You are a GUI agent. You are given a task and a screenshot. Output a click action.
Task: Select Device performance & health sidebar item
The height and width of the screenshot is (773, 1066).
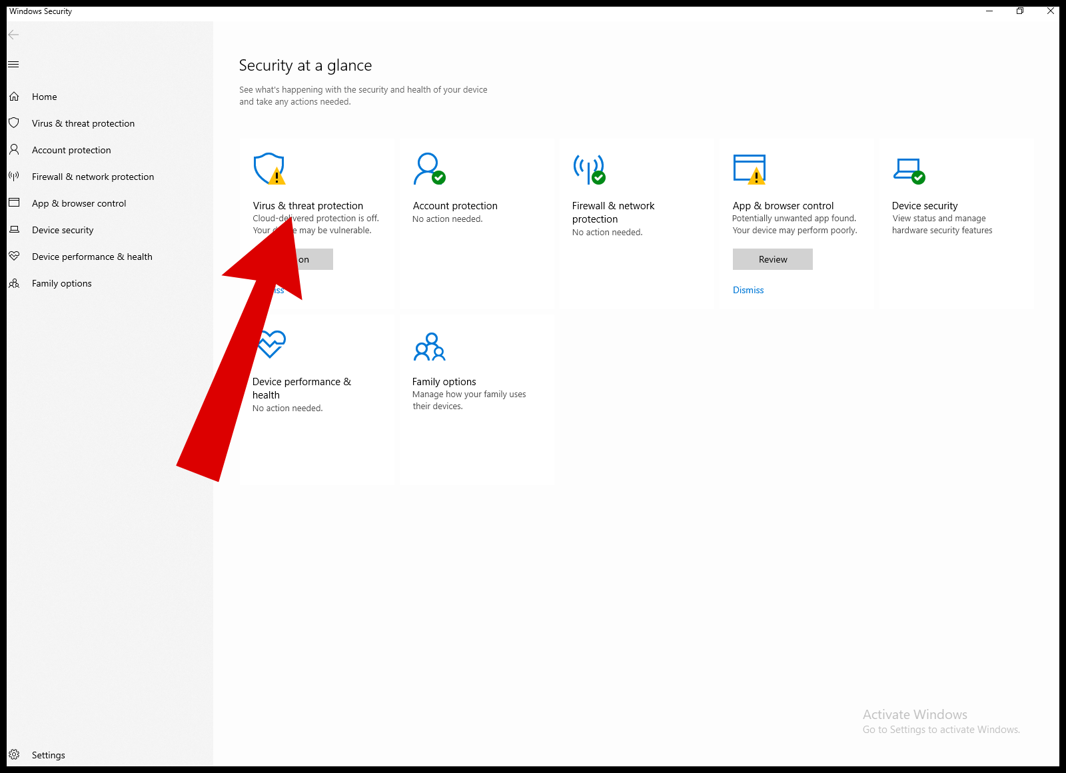(92, 257)
